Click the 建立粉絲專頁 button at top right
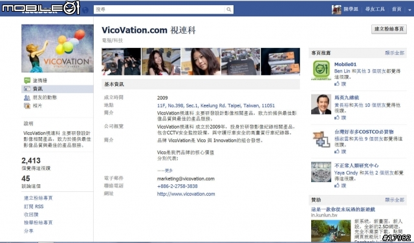414x243 pixels. 389,29
